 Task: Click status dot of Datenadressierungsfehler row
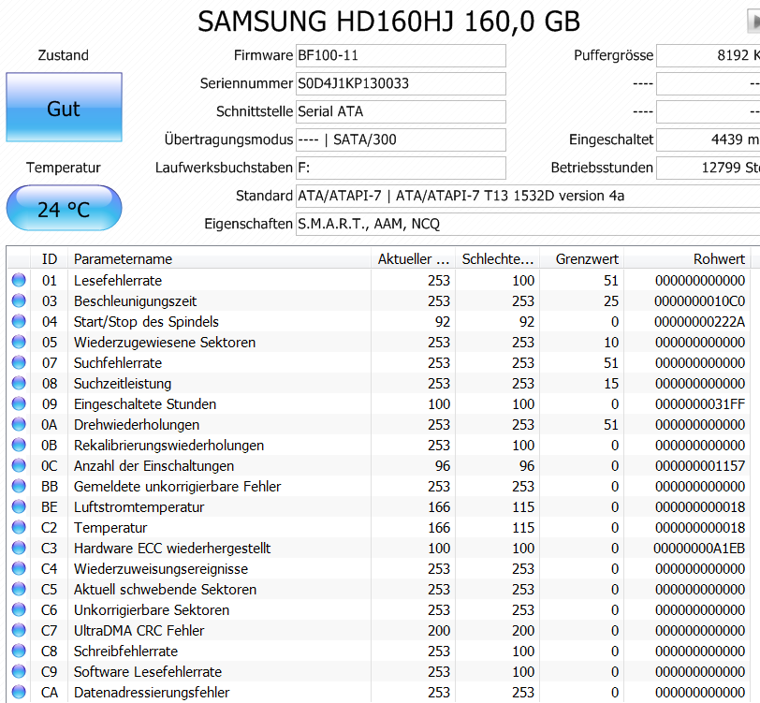tap(19, 693)
